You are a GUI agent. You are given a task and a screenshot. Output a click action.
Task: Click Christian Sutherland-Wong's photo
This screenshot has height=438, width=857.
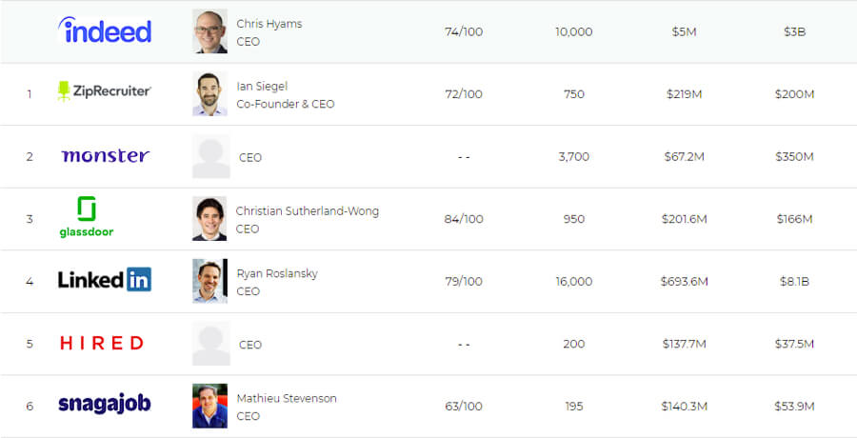(x=209, y=219)
